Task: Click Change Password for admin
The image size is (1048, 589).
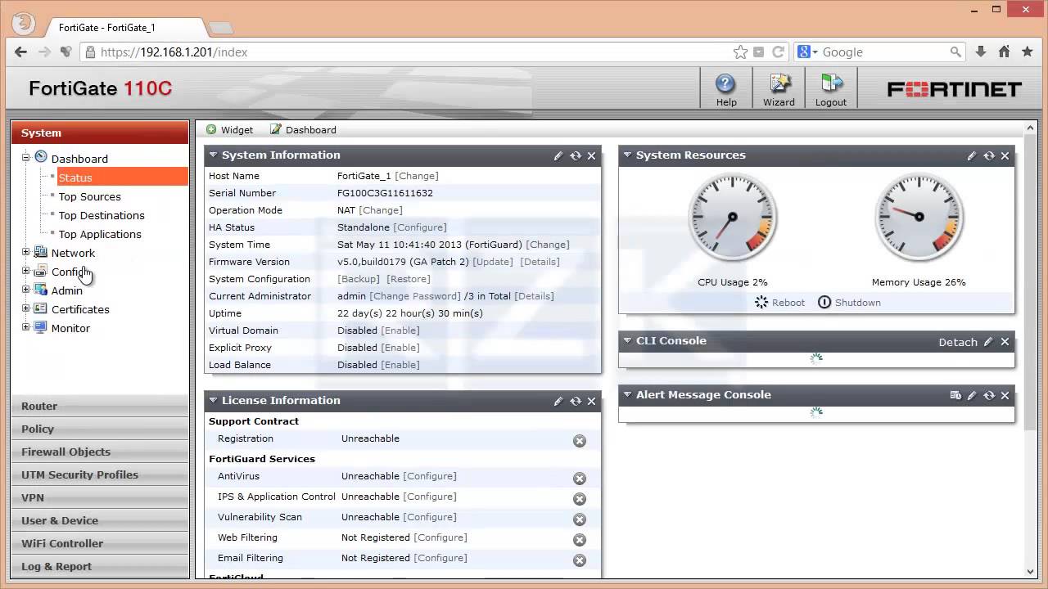Action: (x=415, y=296)
